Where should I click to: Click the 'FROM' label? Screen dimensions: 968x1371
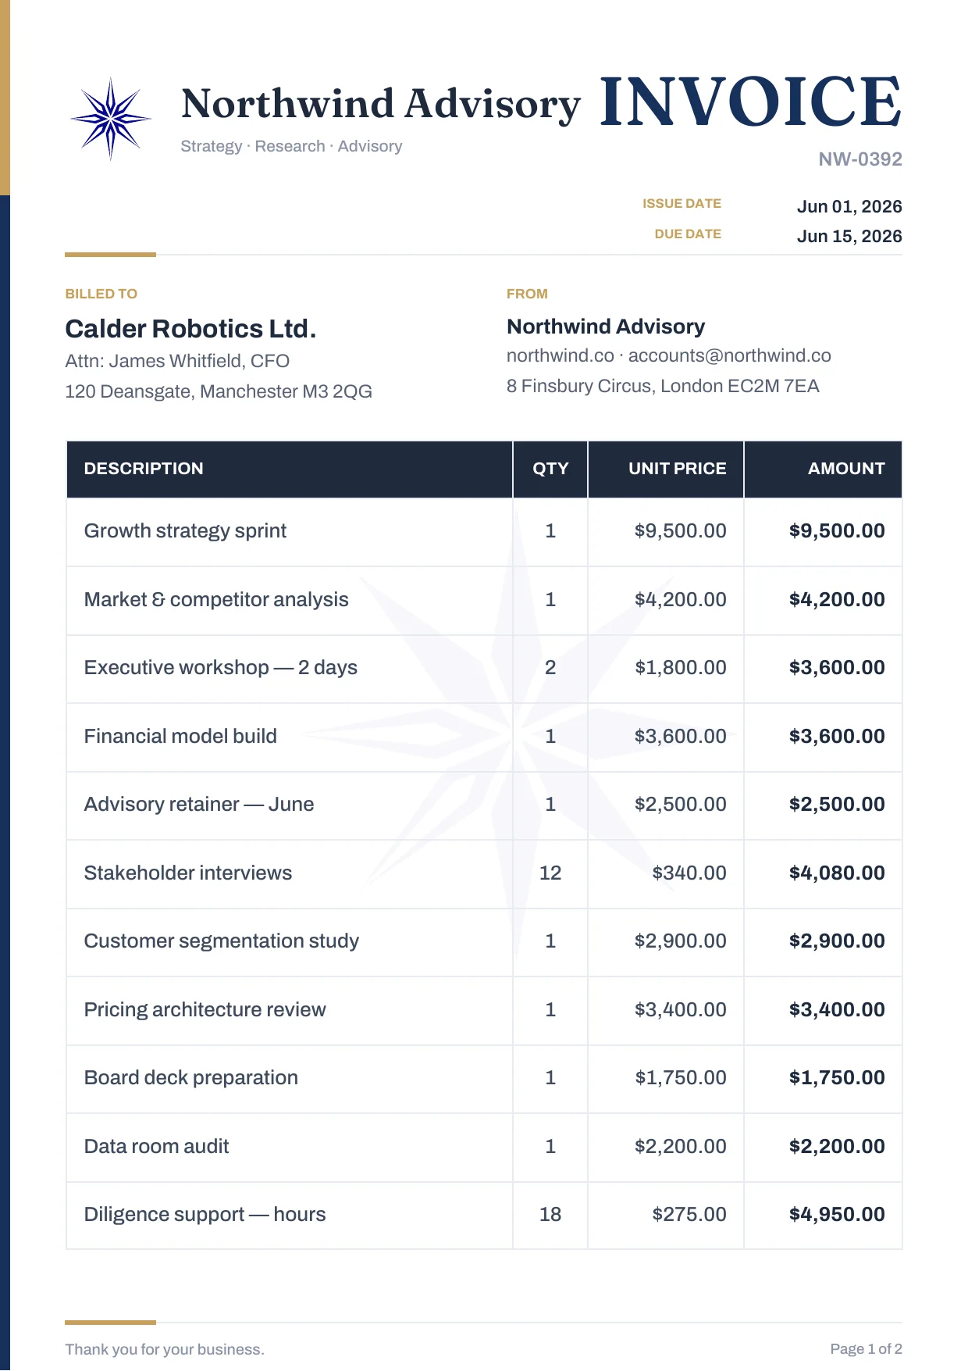point(527,294)
